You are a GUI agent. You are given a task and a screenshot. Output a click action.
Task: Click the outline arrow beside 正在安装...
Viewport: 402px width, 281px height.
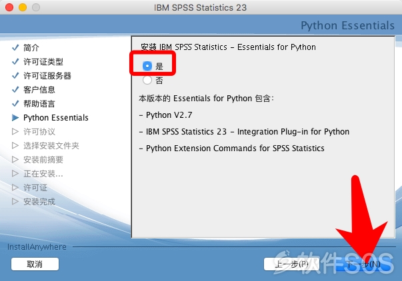(x=15, y=174)
